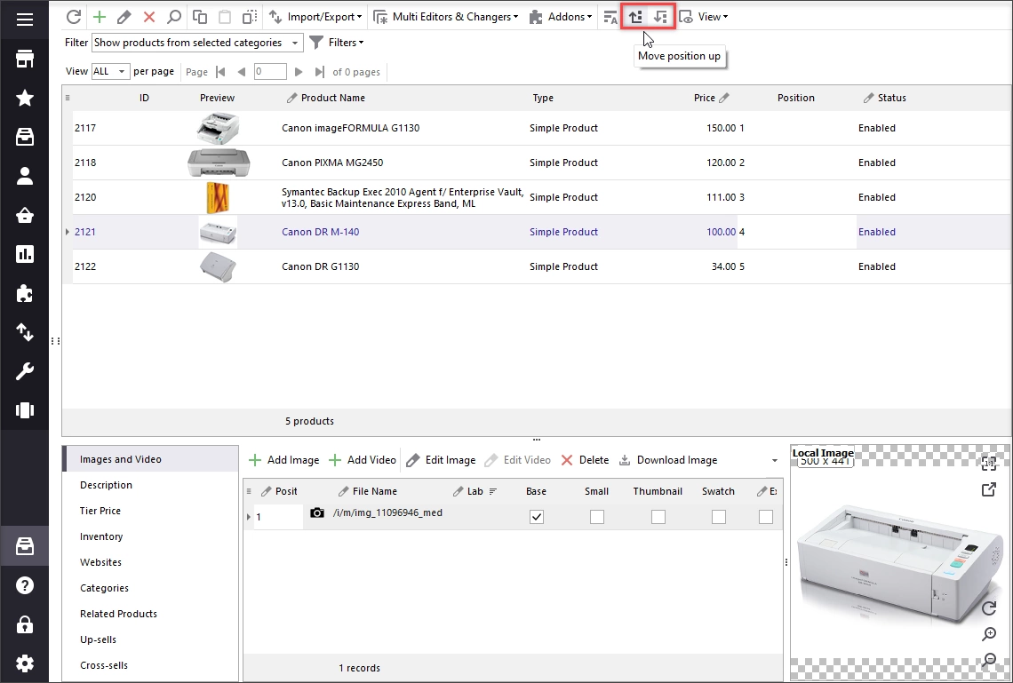
Task: Click the sort by position icon before the move arrows
Action: click(610, 17)
